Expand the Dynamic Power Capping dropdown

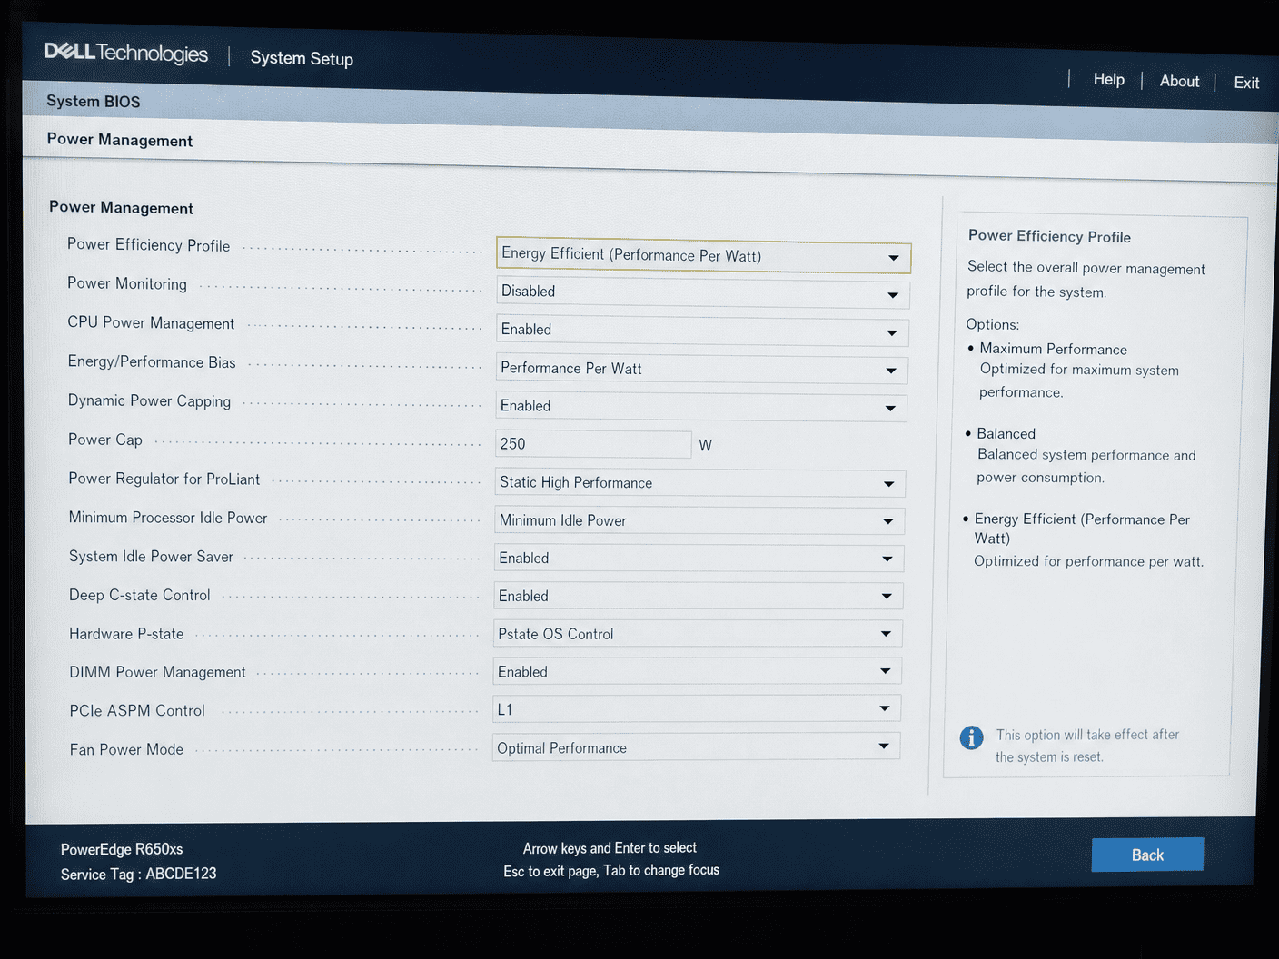click(x=701, y=407)
